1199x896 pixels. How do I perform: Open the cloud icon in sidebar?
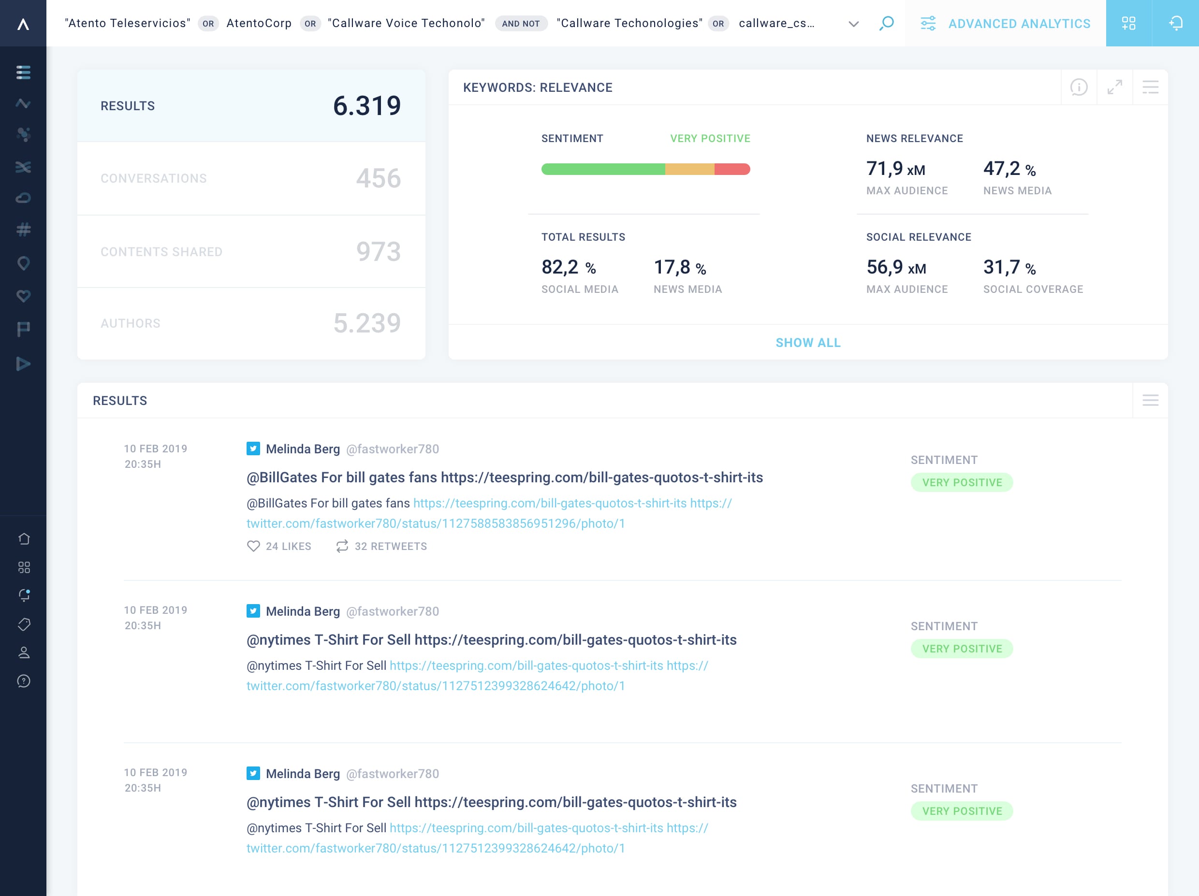(x=23, y=198)
